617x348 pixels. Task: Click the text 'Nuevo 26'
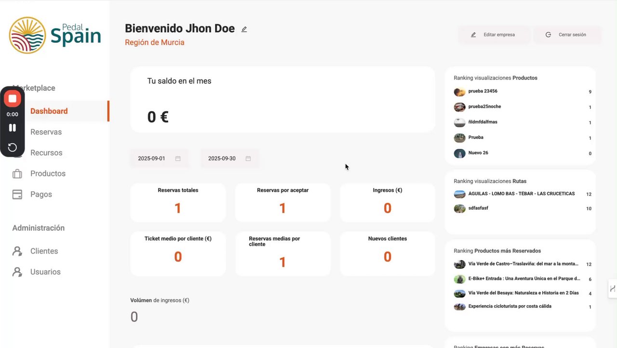478,153
